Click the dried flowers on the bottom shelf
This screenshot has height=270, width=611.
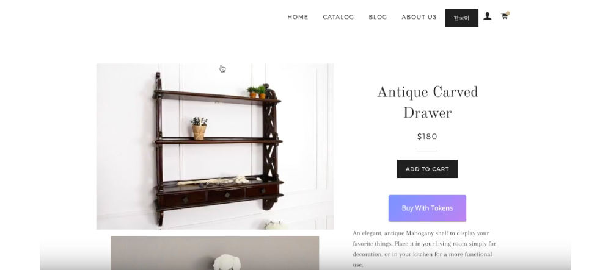coord(214,180)
